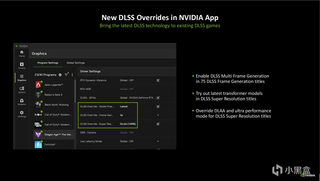The image size is (320, 181).
Task: Click the Baldur's Gate 3 game icon
Action: [38, 95]
